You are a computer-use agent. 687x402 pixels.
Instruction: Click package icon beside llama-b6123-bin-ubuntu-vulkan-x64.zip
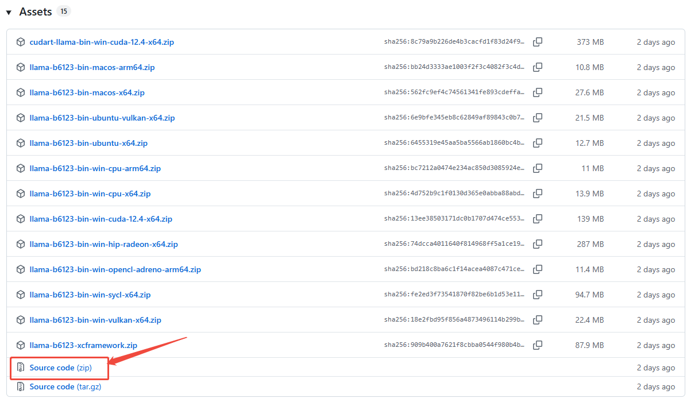click(21, 118)
